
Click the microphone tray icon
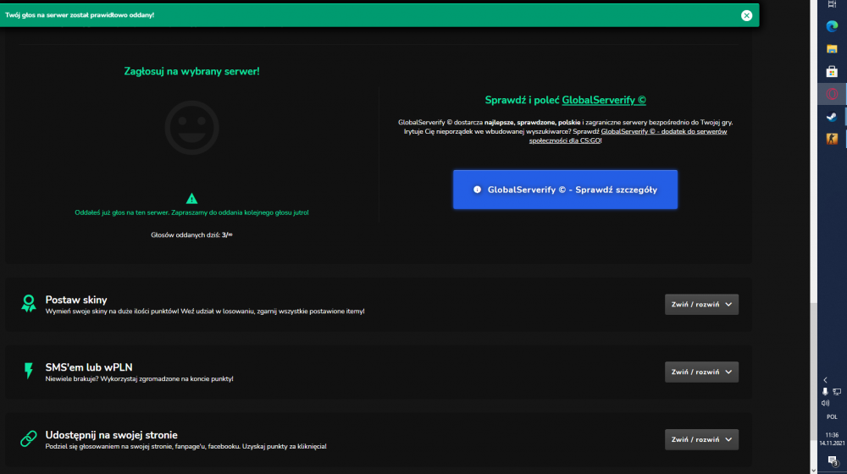[825, 391]
